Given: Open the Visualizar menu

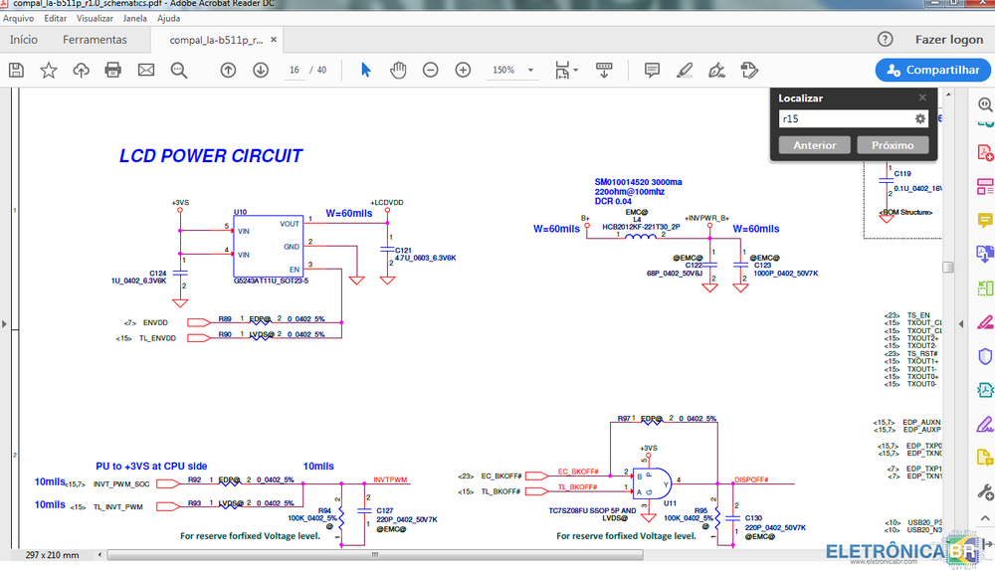Looking at the screenshot, I should tap(95, 18).
